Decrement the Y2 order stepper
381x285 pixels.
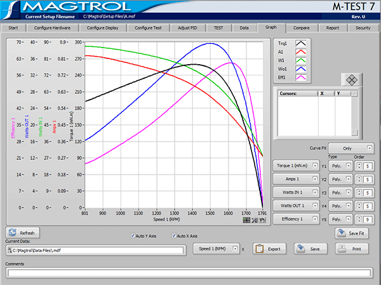[x=359, y=182]
